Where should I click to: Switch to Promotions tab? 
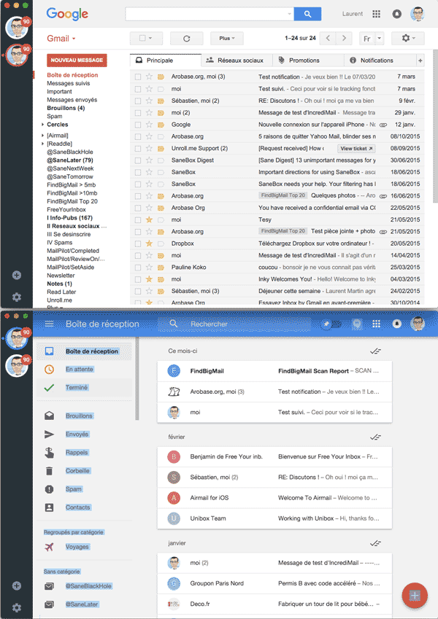pos(308,61)
